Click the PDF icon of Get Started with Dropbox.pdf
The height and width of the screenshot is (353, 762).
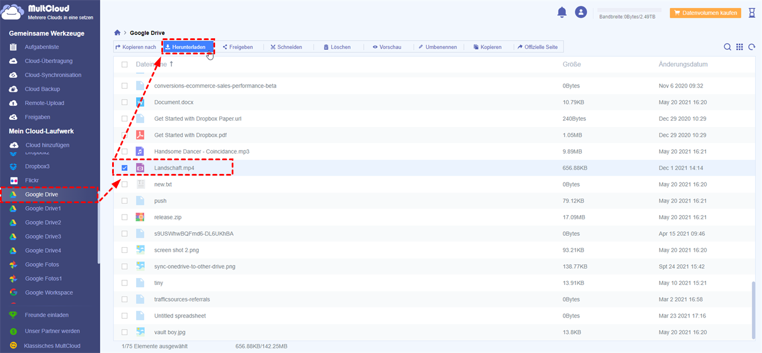tap(140, 135)
